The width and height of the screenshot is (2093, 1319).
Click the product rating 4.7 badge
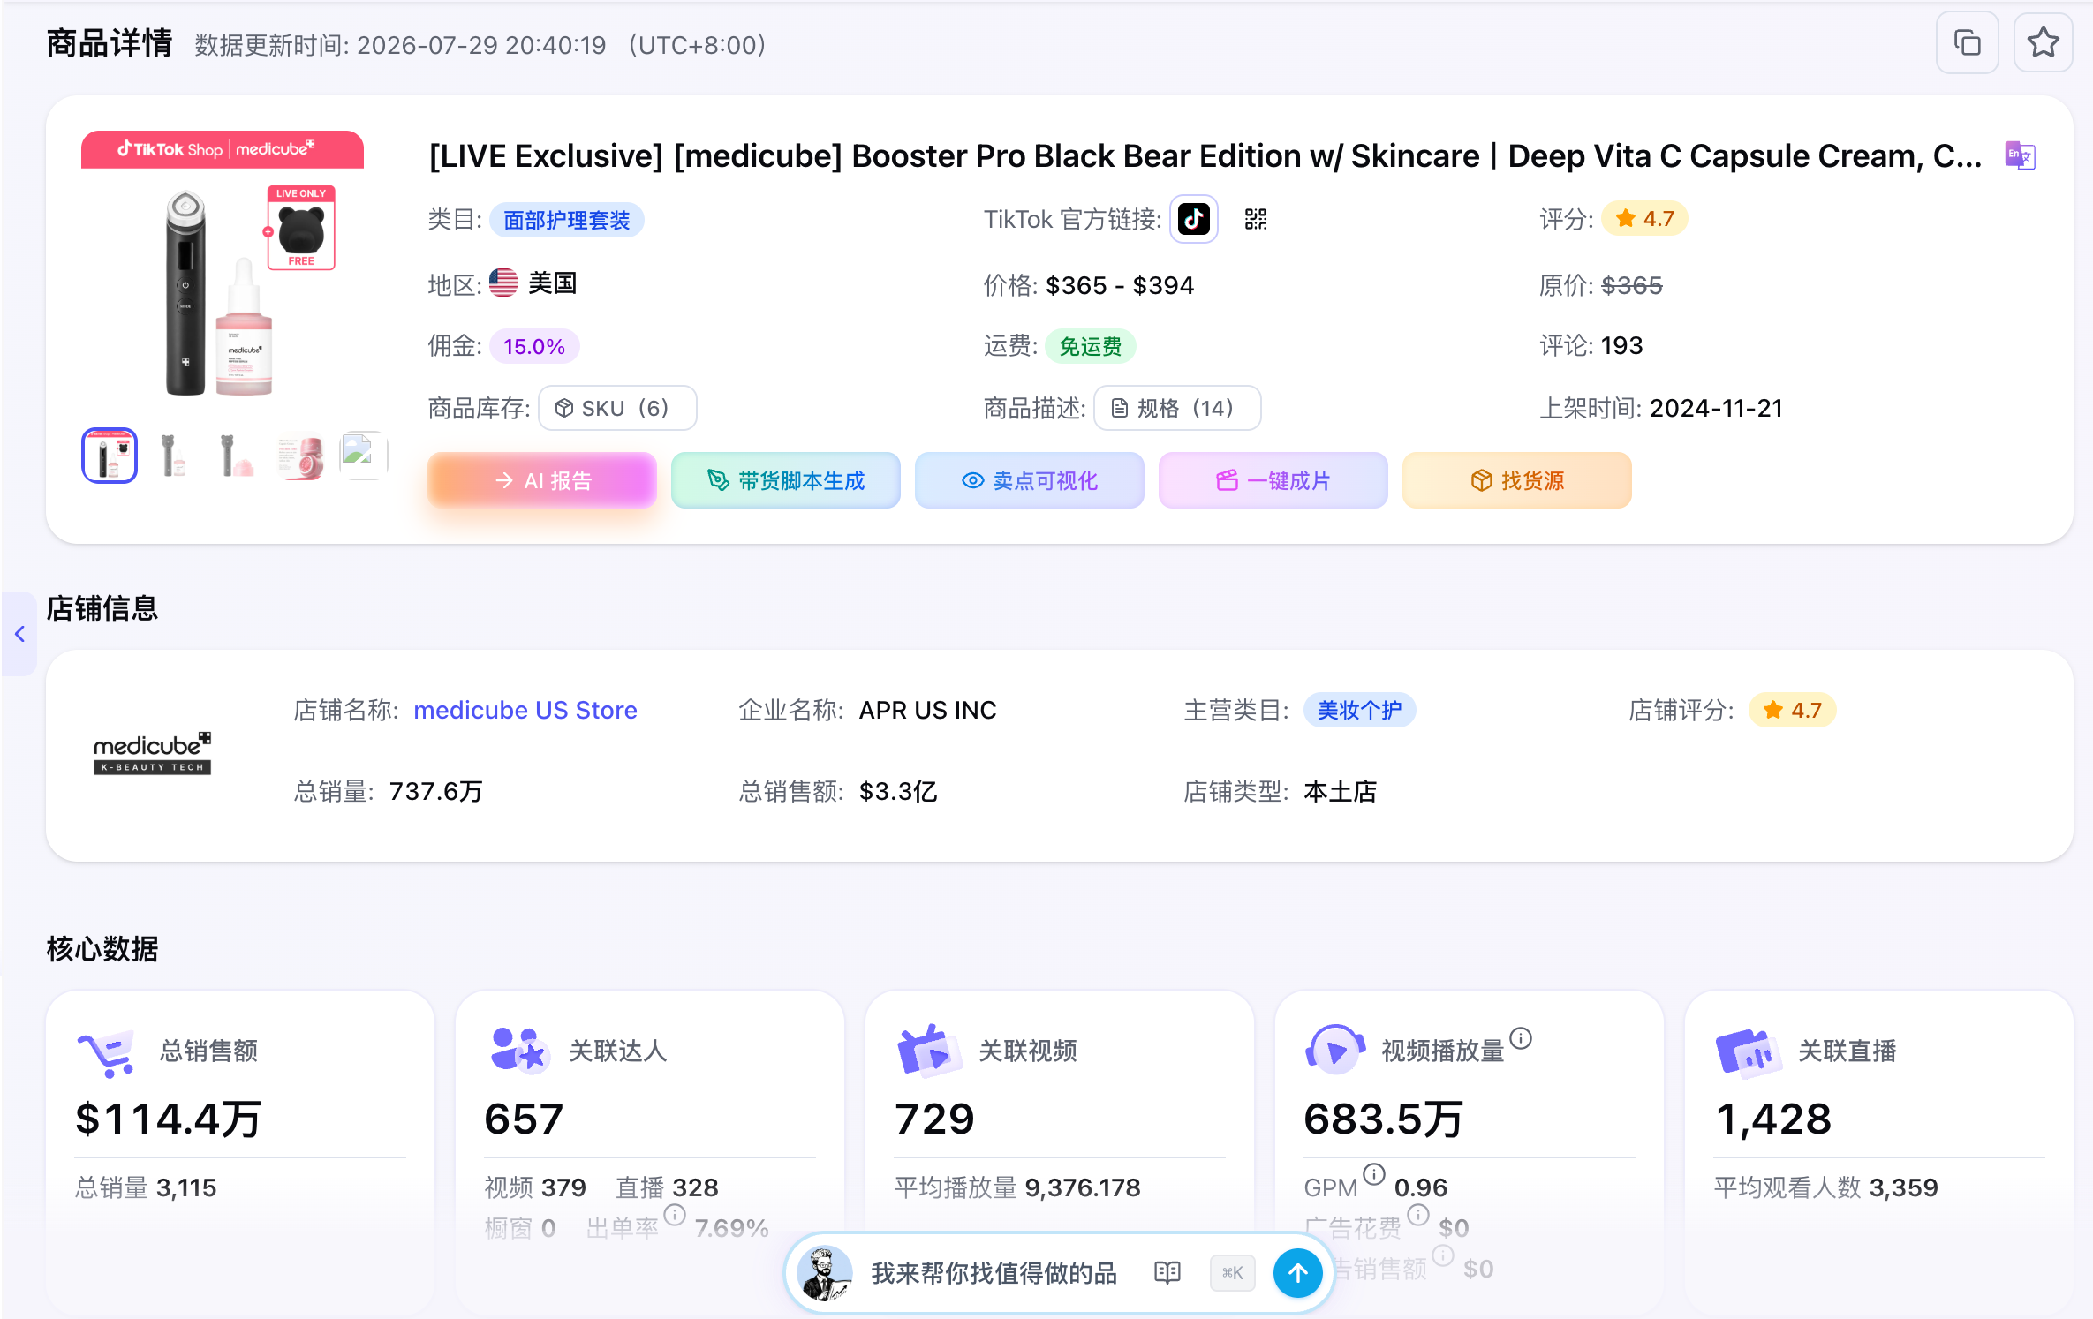click(x=1644, y=218)
